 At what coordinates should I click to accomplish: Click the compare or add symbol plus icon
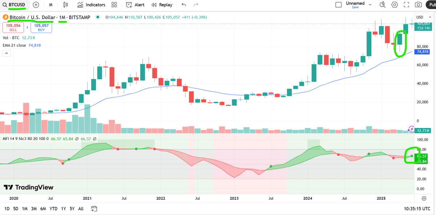(36, 5)
